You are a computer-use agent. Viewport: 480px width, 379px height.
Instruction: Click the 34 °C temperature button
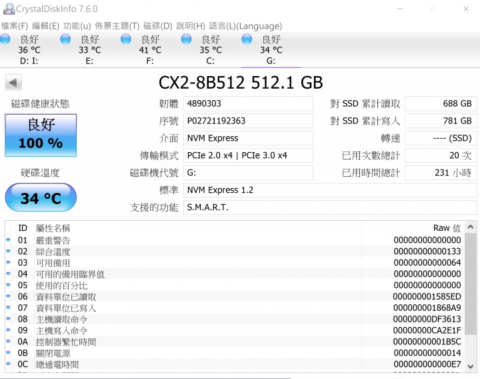[41, 198]
